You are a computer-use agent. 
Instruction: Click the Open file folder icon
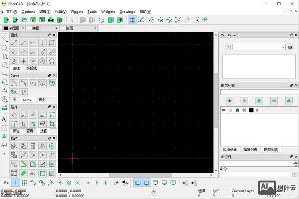pos(24,20)
